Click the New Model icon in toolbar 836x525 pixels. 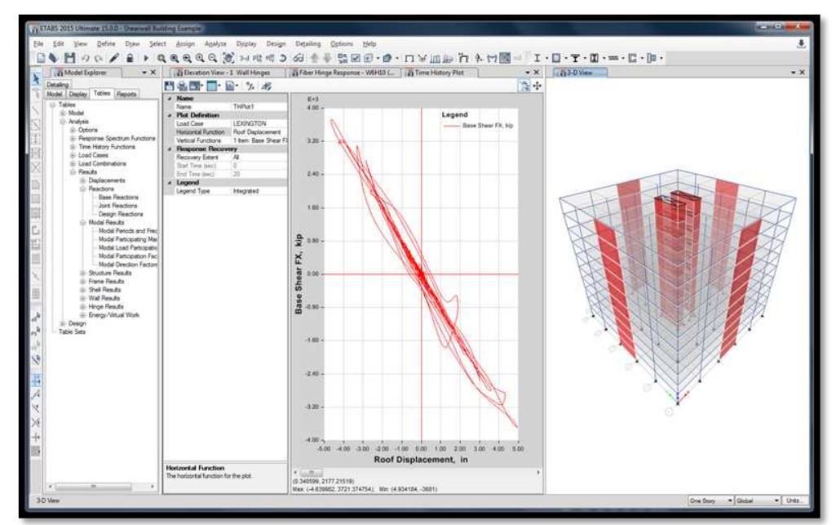point(41,58)
